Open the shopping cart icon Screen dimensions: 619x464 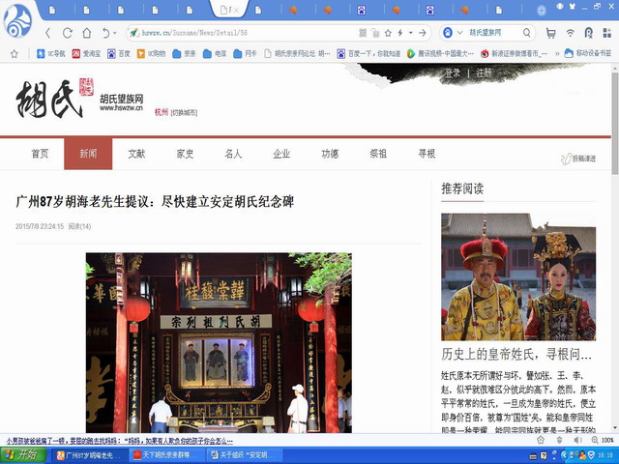(x=550, y=33)
